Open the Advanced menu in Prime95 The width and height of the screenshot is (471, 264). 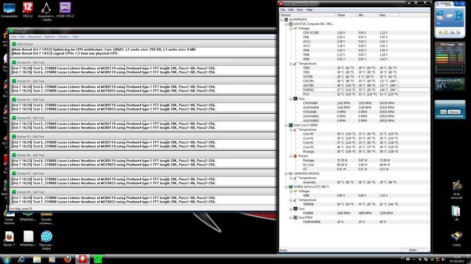34,37
